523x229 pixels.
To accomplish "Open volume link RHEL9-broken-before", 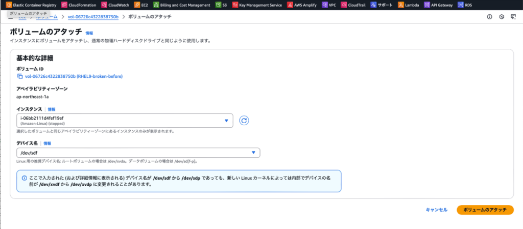I will [x=74, y=76].
